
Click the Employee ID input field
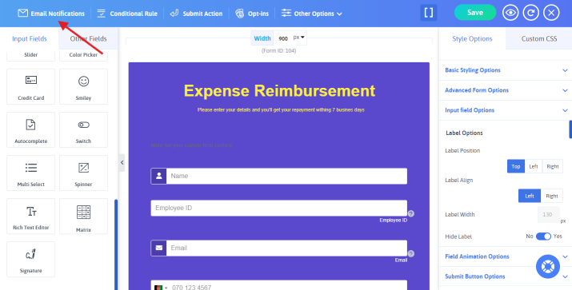278,208
